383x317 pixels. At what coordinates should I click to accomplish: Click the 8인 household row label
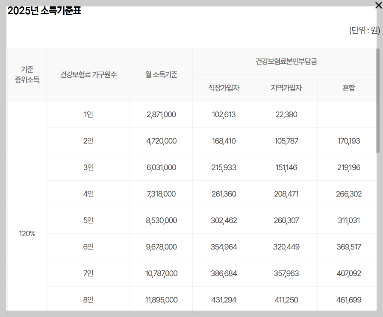pos(88,300)
